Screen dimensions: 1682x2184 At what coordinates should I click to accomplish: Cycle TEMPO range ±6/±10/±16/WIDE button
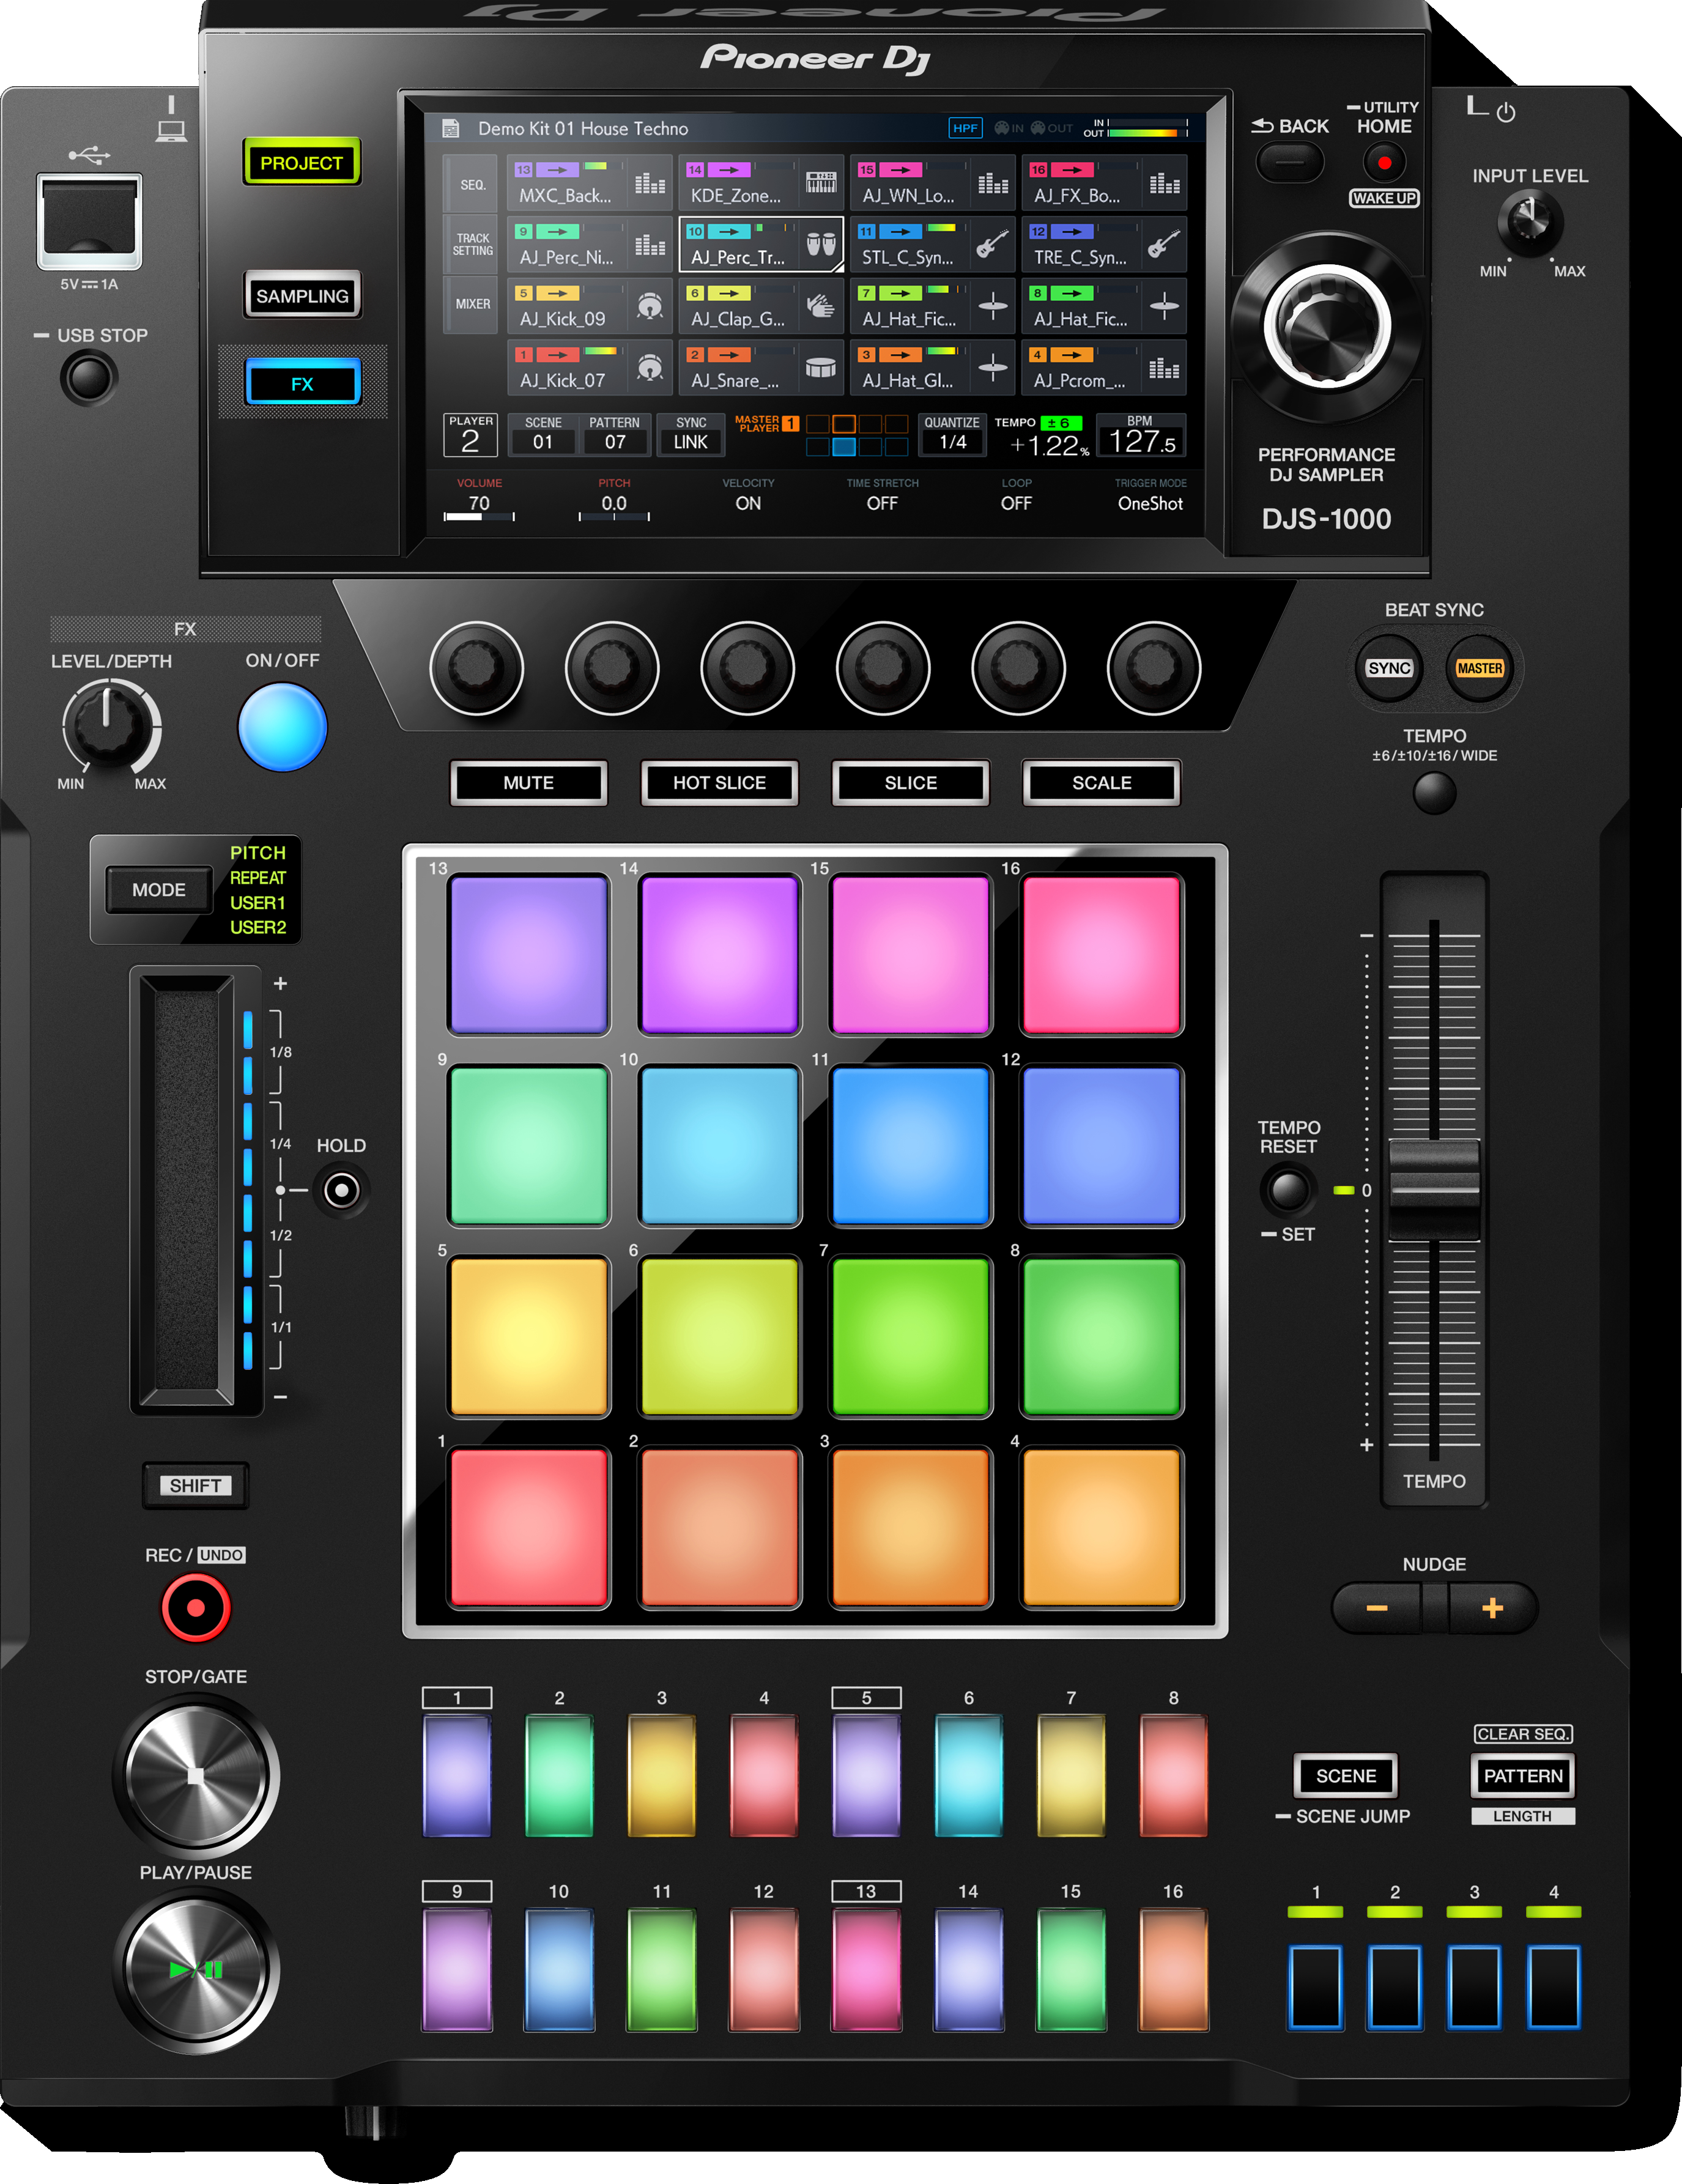click(1435, 793)
